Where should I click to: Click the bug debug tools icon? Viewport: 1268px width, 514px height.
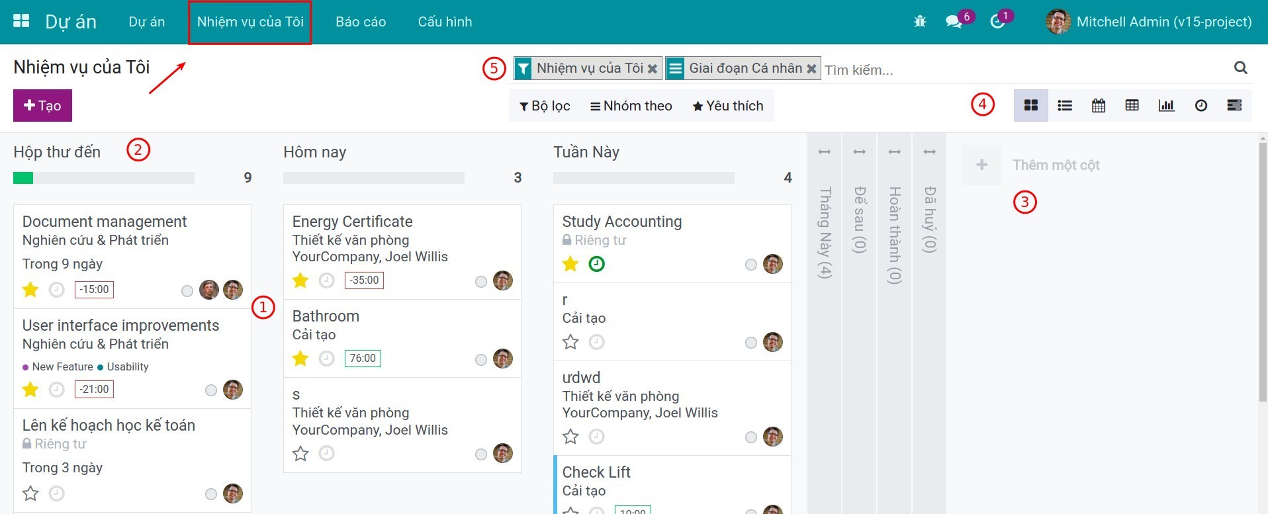point(920,22)
